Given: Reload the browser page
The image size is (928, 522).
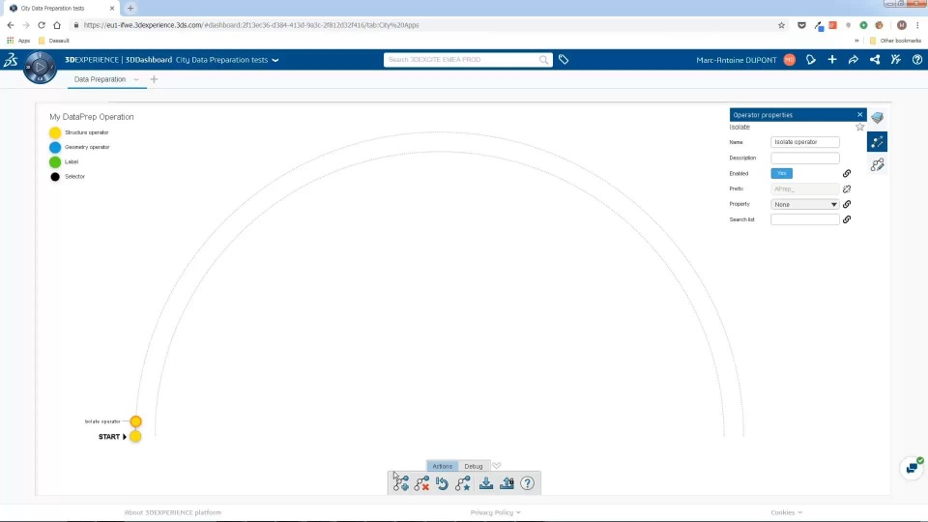Looking at the screenshot, I should (x=42, y=25).
